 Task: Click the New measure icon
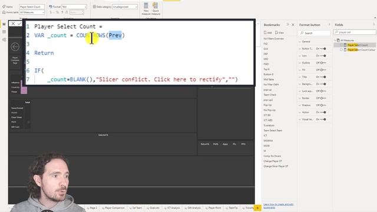pos(146,6)
